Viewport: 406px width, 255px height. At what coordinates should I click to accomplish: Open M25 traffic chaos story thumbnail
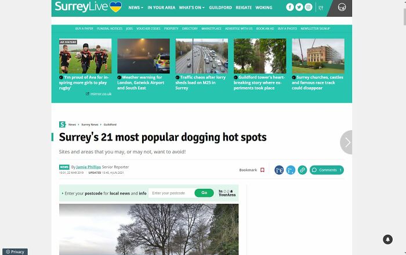point(202,56)
